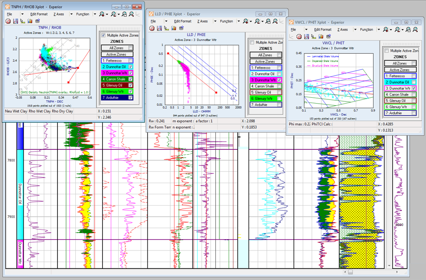Click zoom-to-box icon in VWCL/PHIT Xplot toolbar
Screen dimensions: 426x280
(x=408, y=30)
